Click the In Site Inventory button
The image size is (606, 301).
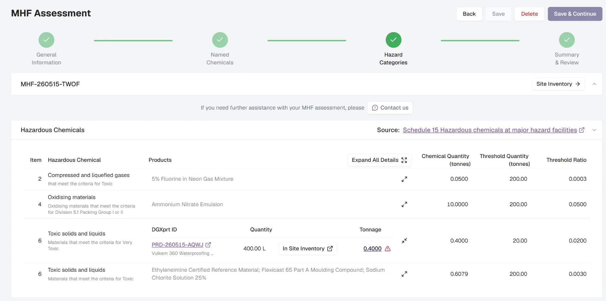coord(308,248)
